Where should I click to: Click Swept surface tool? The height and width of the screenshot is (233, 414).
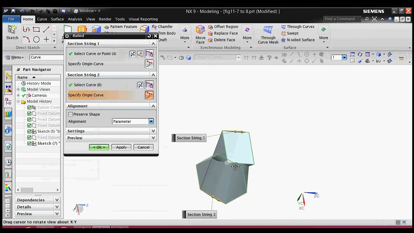pos(290,33)
